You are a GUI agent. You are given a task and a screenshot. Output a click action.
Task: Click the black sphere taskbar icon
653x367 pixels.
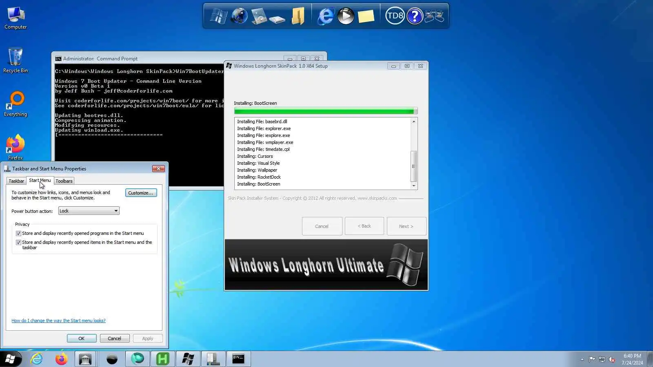pos(112,359)
